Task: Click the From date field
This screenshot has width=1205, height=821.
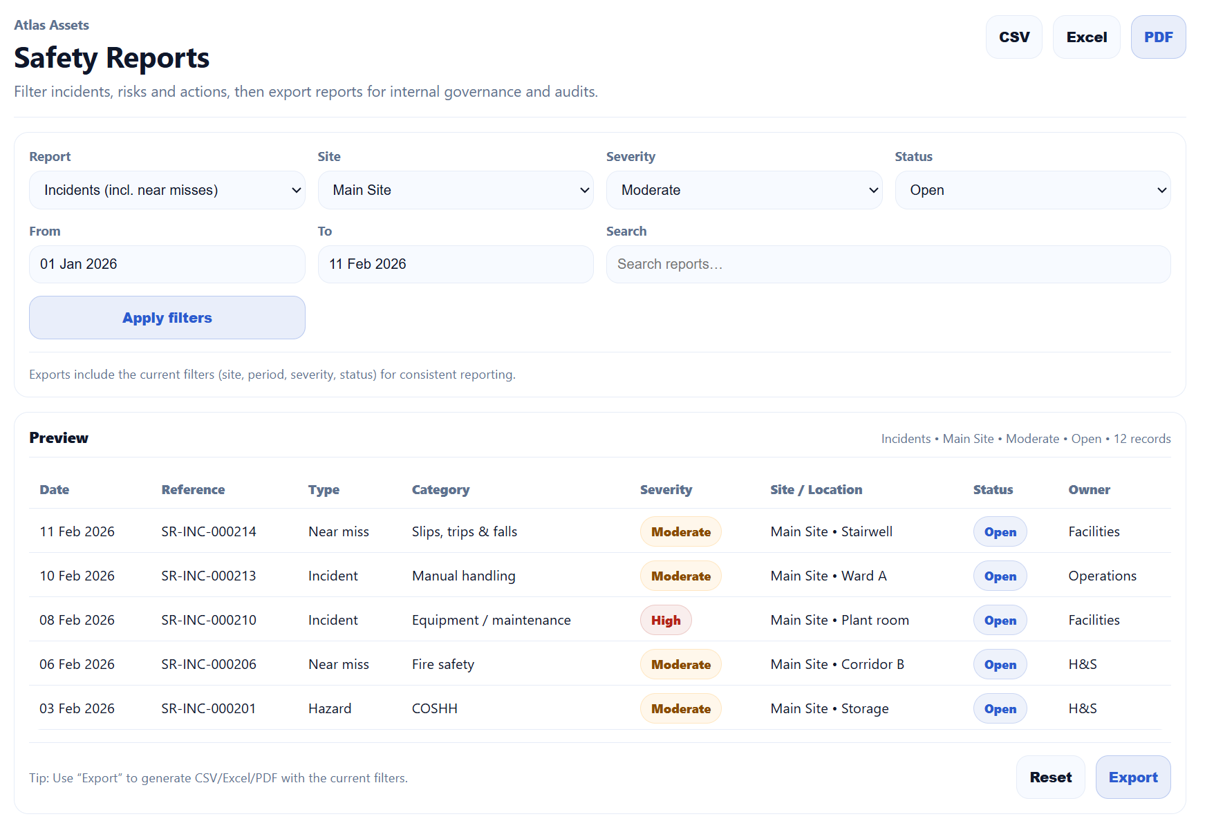Action: (x=167, y=264)
